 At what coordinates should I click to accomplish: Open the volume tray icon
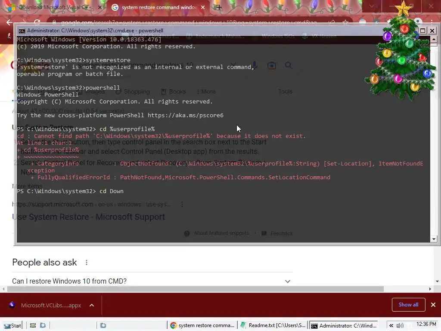click(x=400, y=325)
